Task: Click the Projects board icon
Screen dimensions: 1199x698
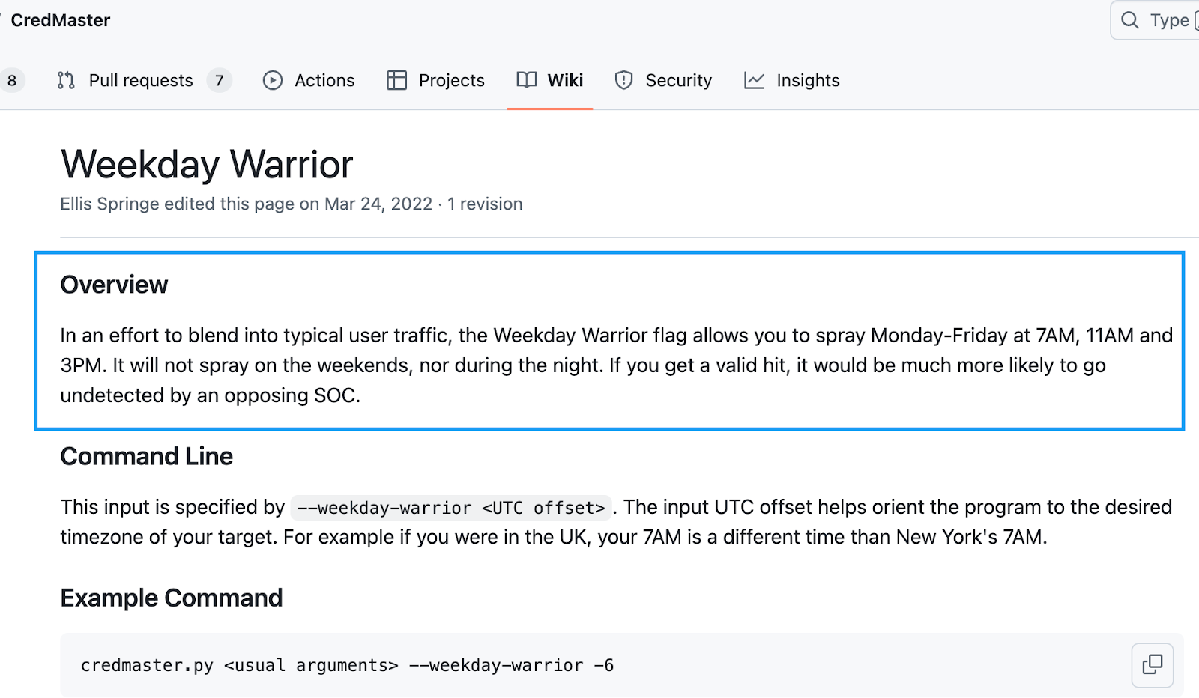Action: (x=396, y=80)
